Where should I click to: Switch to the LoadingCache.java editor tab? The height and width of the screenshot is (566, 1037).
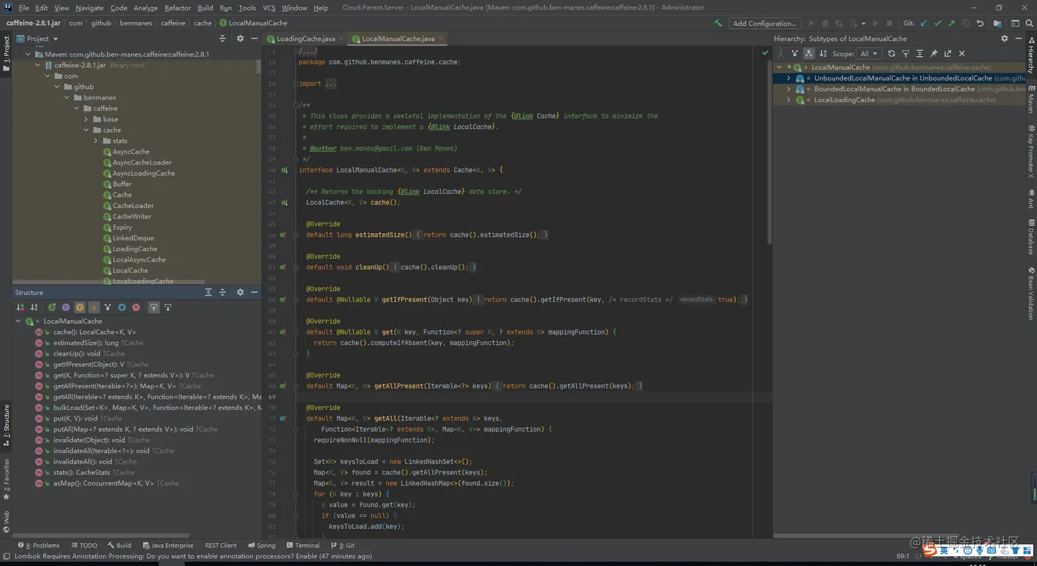tap(305, 39)
